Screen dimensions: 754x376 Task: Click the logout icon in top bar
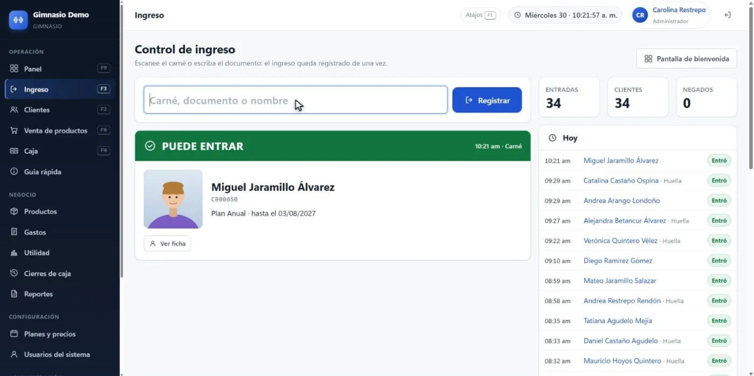click(727, 15)
